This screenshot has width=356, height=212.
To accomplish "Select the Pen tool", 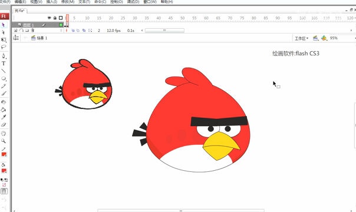I will (4, 56).
